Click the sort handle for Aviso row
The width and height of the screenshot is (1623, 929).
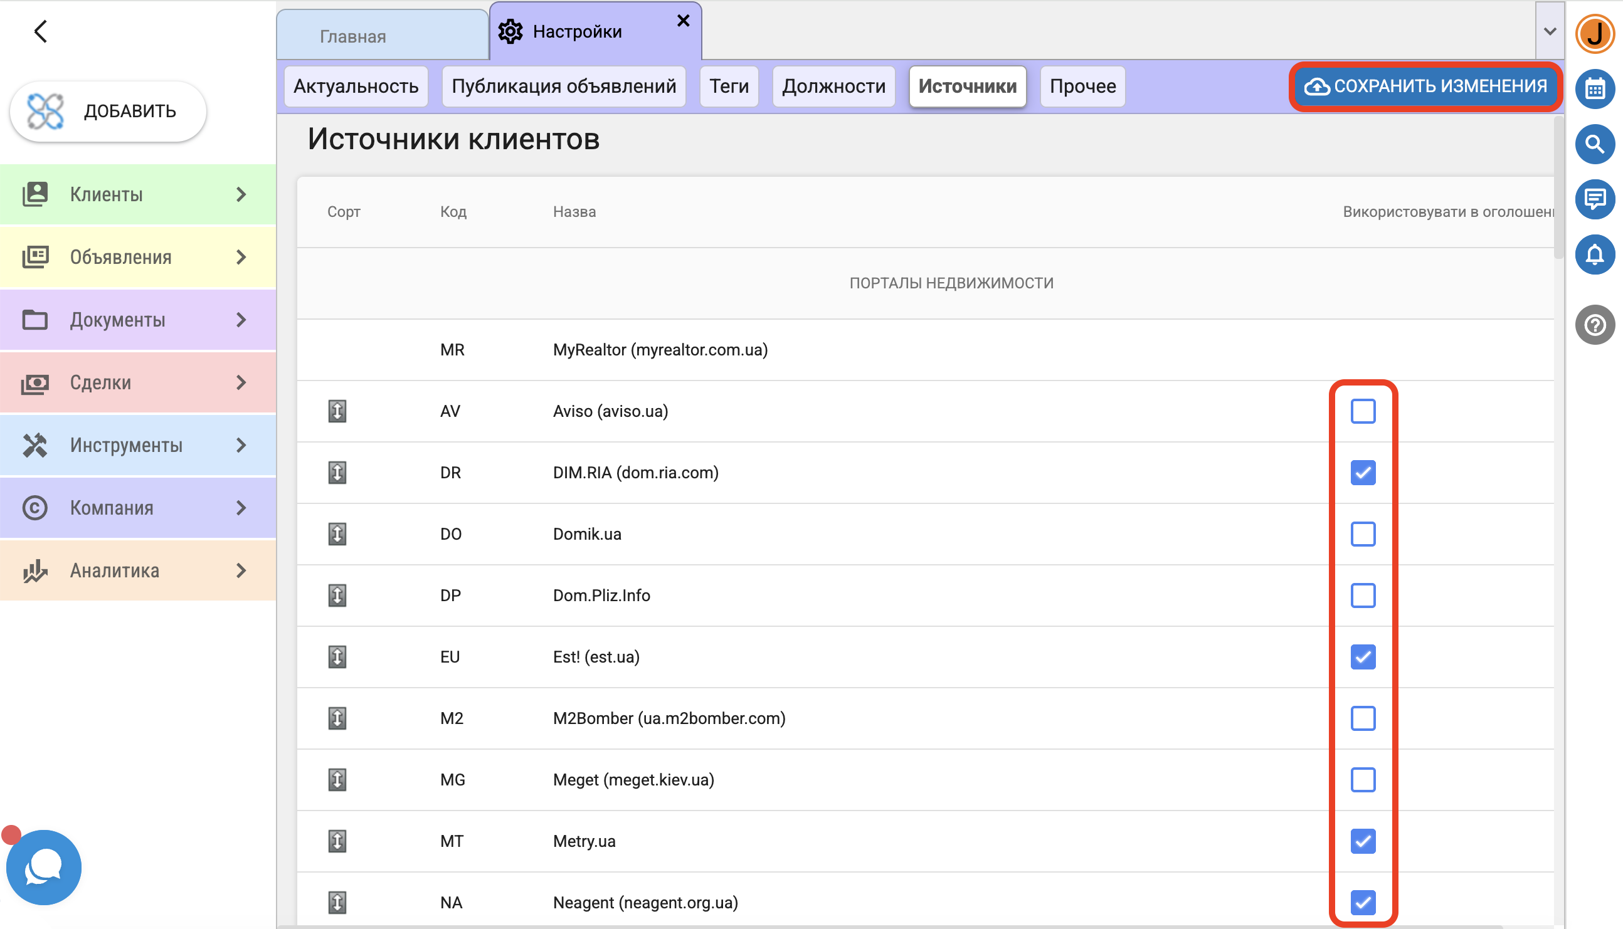[x=337, y=412]
